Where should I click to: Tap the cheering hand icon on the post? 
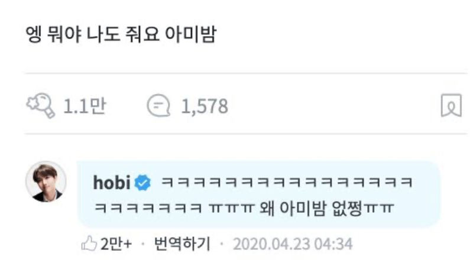tap(40, 106)
